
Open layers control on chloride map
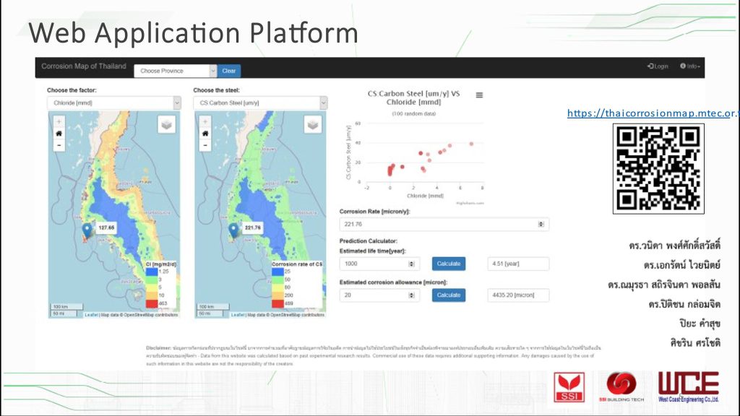[x=167, y=125]
